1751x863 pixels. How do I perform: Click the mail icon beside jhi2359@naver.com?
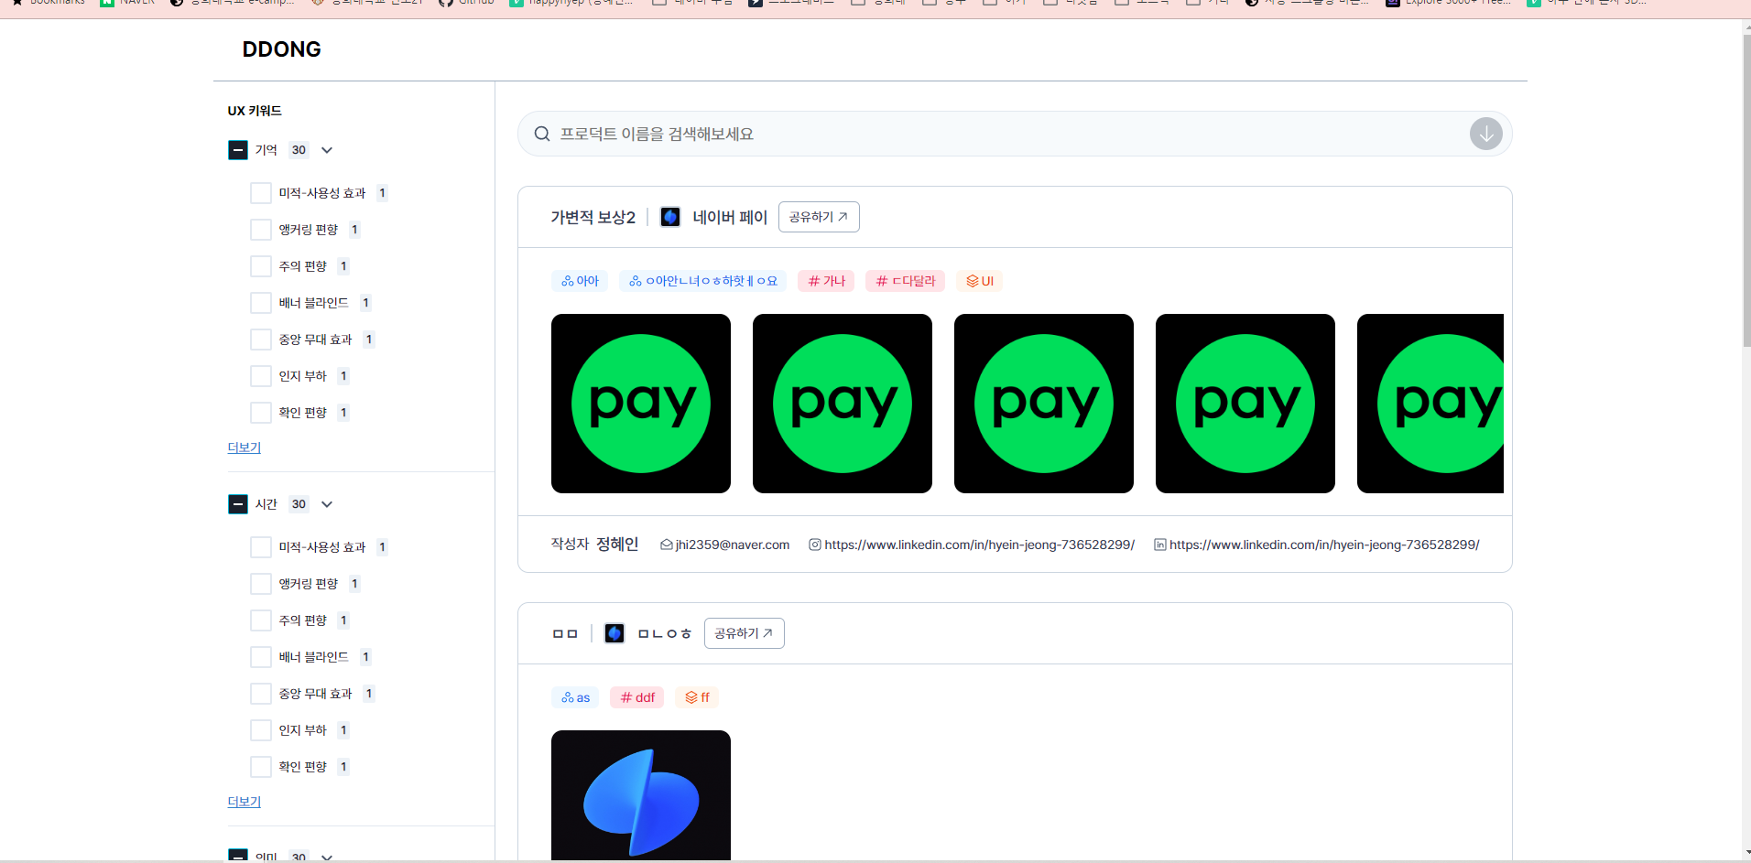pos(667,545)
